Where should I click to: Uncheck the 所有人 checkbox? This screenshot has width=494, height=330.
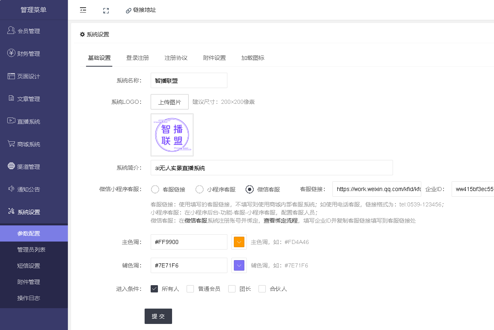click(x=154, y=289)
